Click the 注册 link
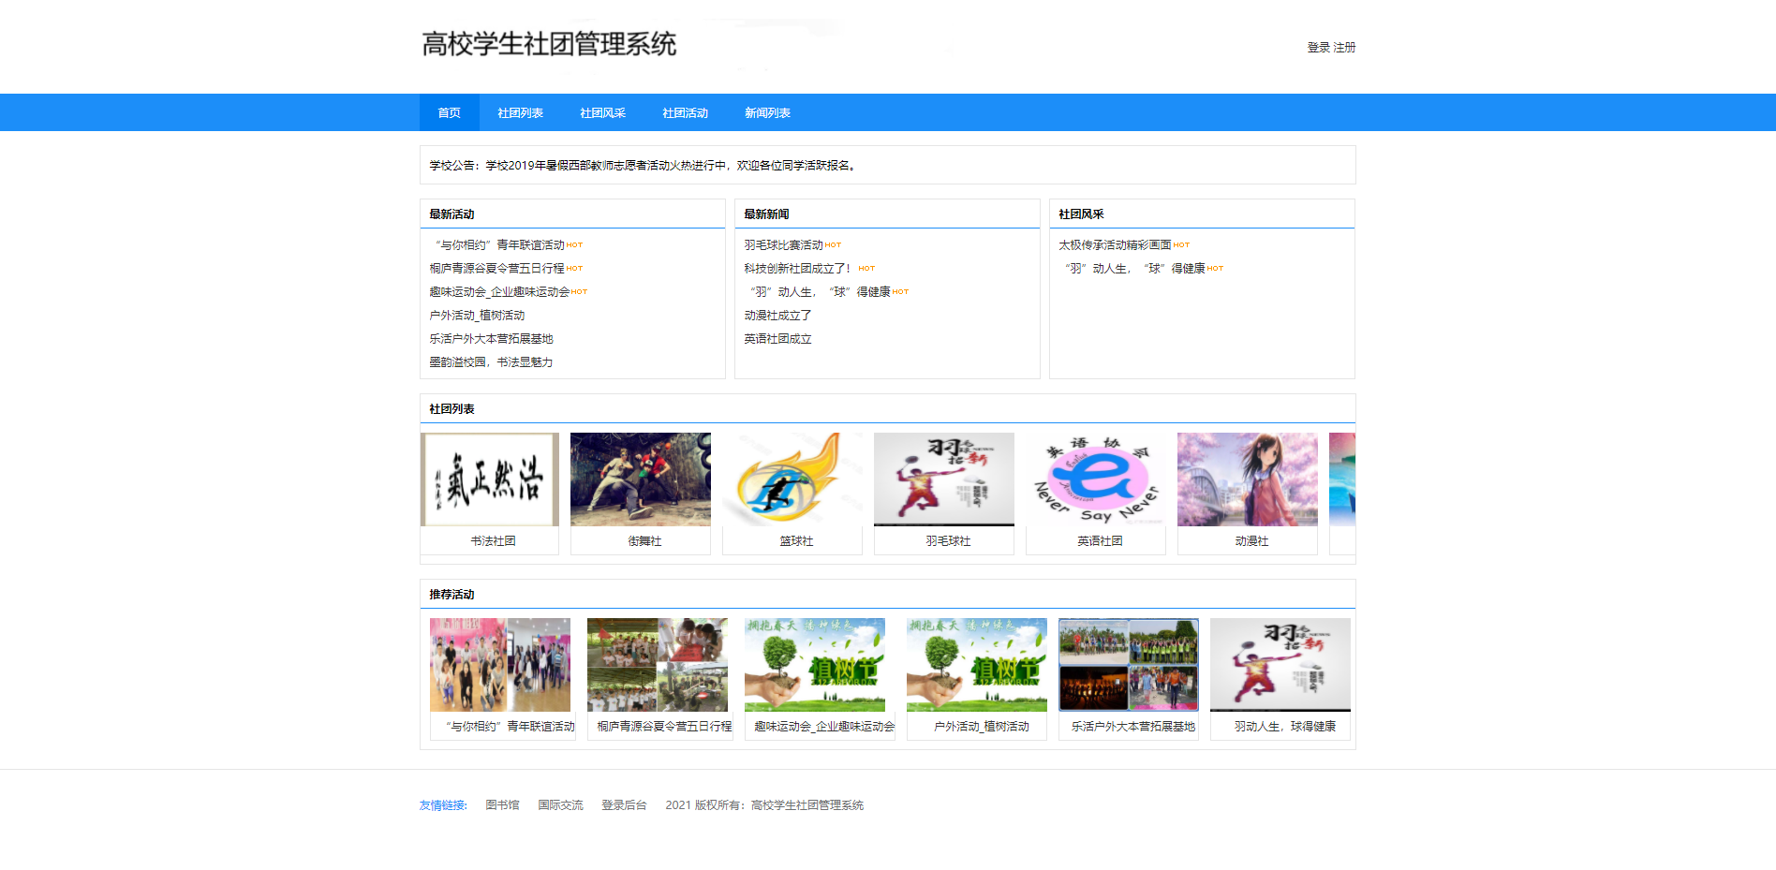 coord(1345,47)
